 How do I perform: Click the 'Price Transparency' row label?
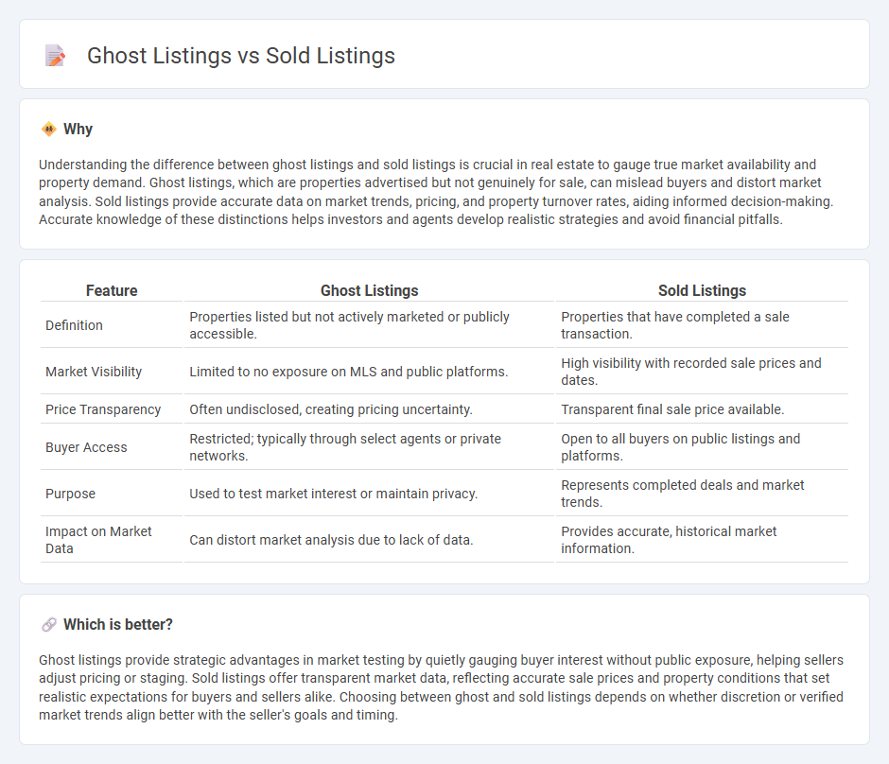coord(103,409)
